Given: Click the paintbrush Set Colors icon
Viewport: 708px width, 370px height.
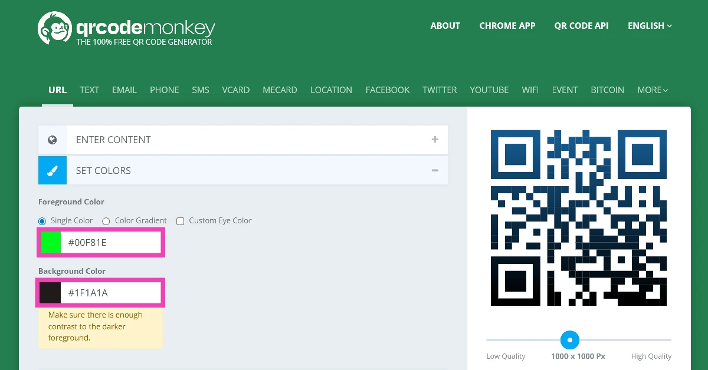Looking at the screenshot, I should point(53,170).
